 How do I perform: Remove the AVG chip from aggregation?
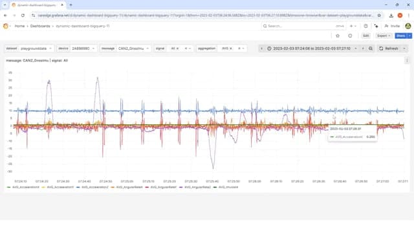point(231,49)
